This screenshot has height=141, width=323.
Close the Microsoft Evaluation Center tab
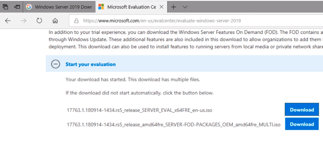[x=161, y=7]
